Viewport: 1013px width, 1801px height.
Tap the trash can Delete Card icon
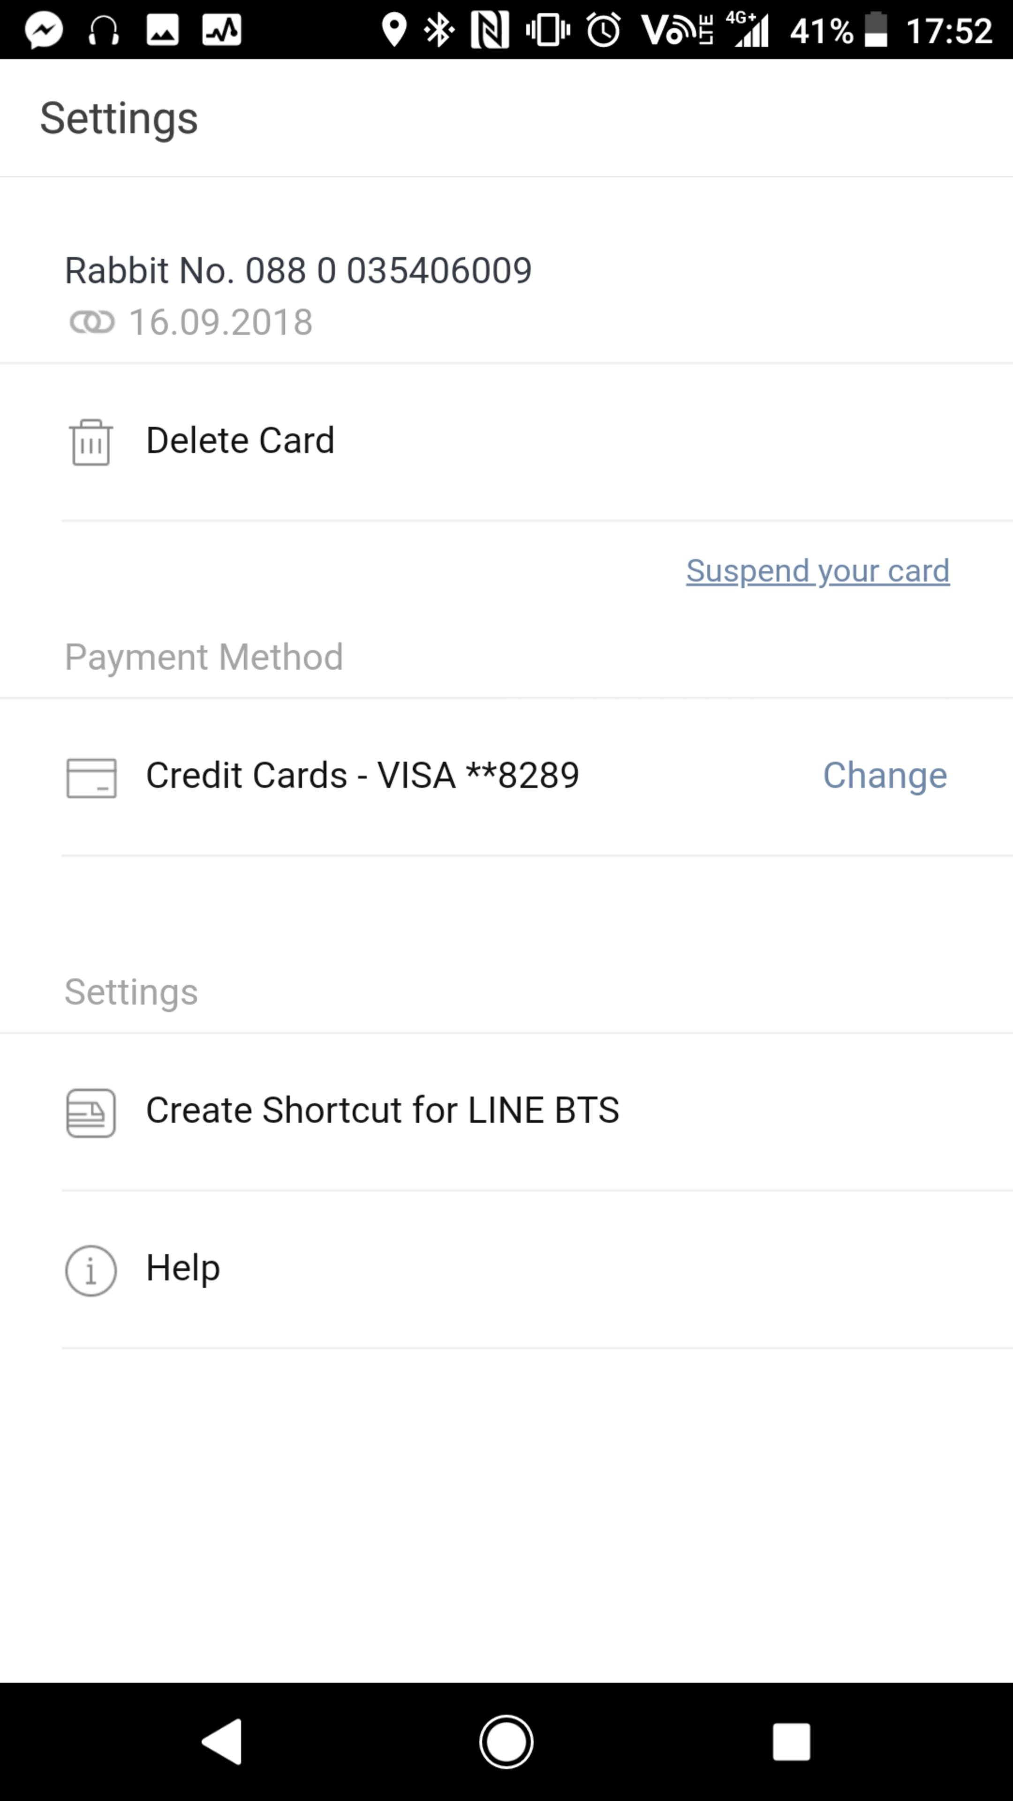(x=91, y=442)
